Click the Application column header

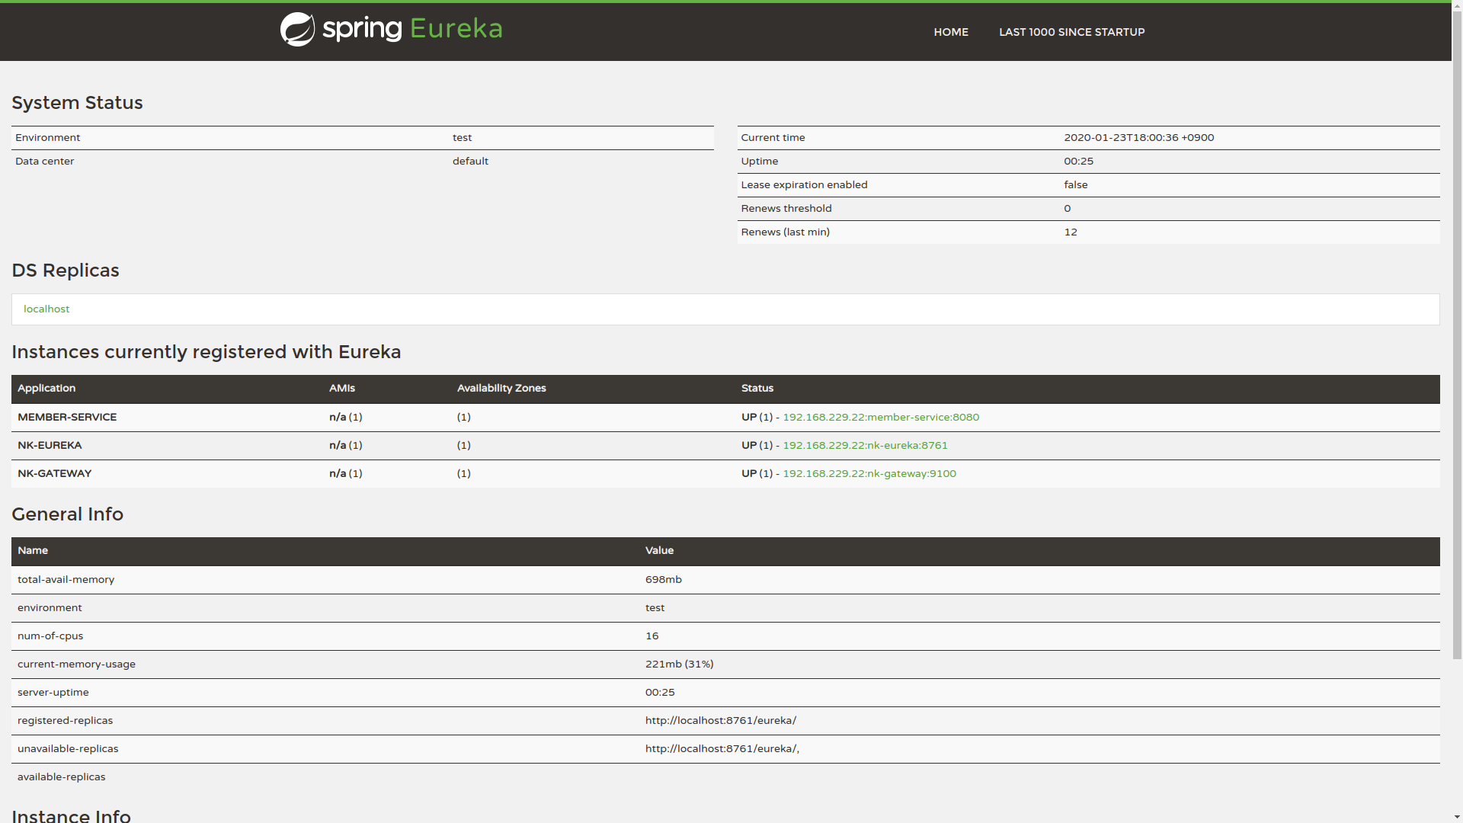[46, 388]
